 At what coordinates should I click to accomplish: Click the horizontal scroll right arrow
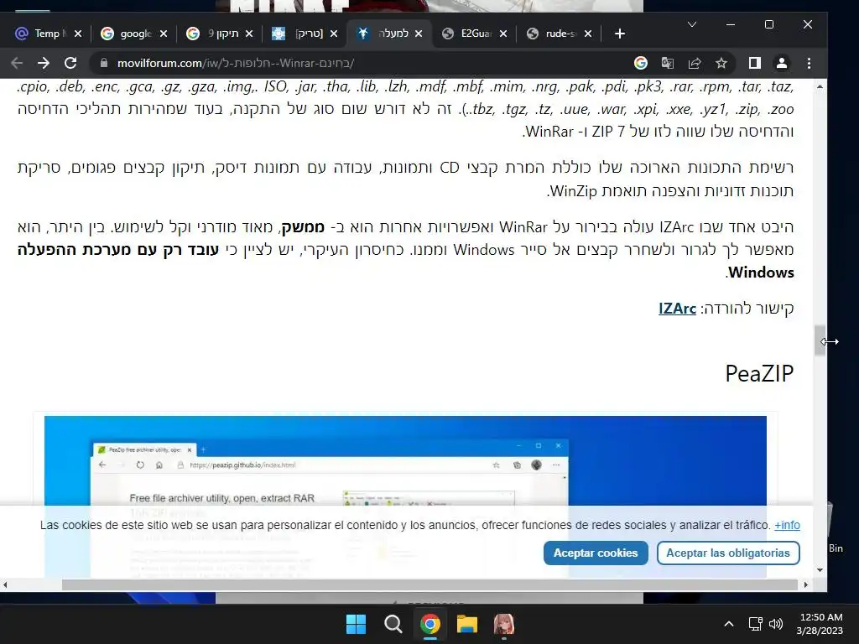(806, 584)
